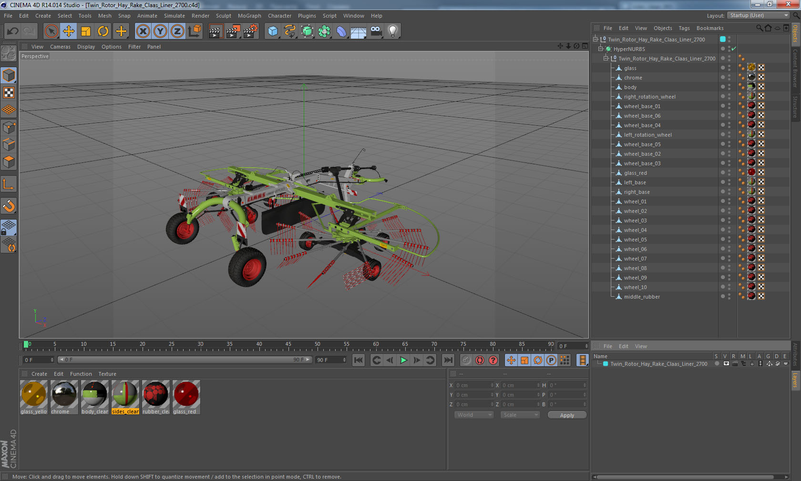Select the left_base object

(x=635, y=182)
